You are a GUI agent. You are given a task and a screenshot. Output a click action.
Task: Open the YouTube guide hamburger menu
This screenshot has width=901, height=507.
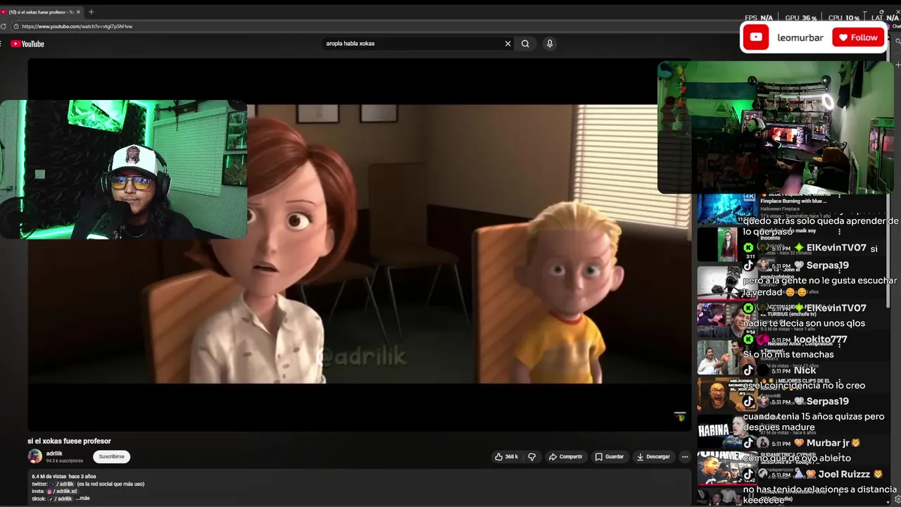1,44
